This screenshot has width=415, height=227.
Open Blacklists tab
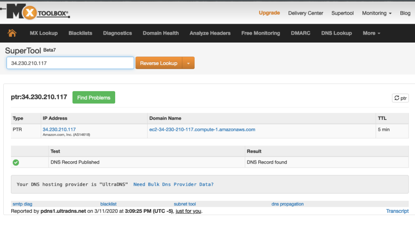point(80,33)
